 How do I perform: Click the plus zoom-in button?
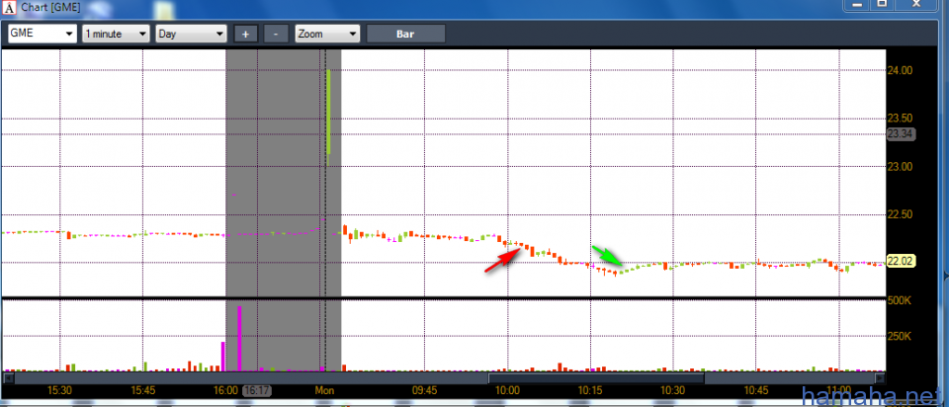pos(246,34)
